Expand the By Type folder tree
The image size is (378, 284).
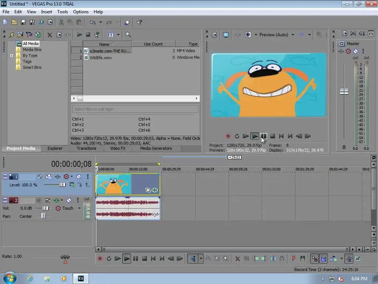point(11,55)
